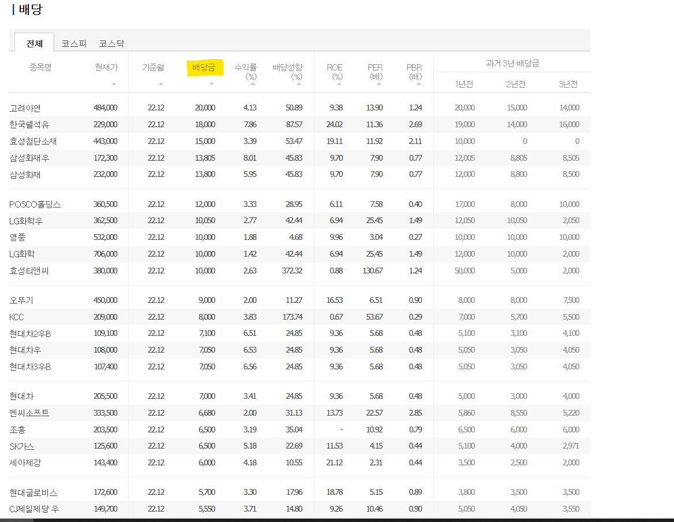This screenshot has width=674, height=522.
Task: Select 한국쉘석유 ROE 24.02
Action: tap(334, 124)
